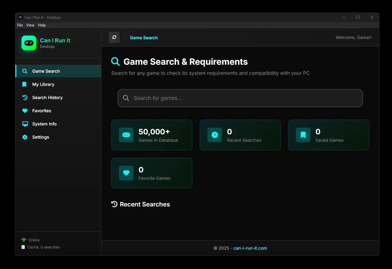
Task: Click the gamepad icon on Games in Database card
Action: click(126, 135)
